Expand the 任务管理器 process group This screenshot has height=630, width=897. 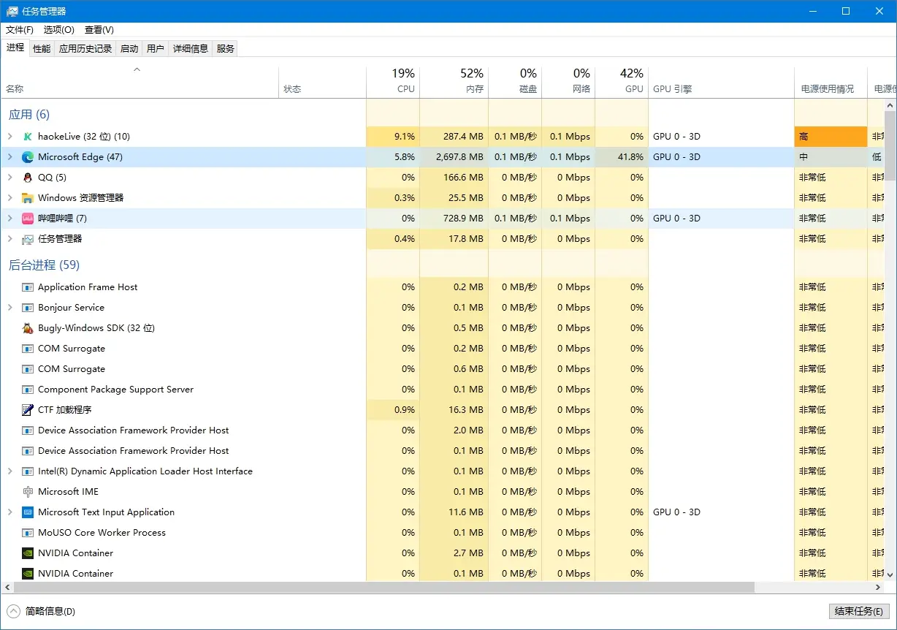point(9,239)
